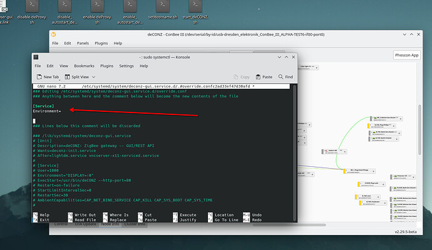
Task: Open deCONZ File menu
Action: point(55,43)
